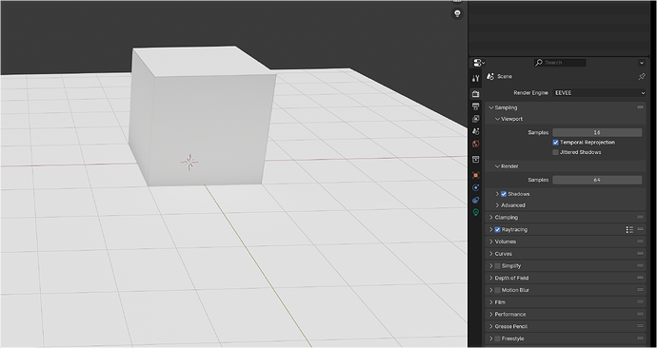Expand the Curves panel

[x=491, y=254]
